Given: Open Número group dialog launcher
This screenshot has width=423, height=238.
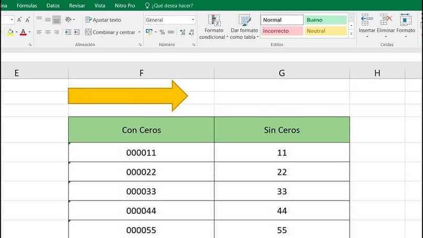Looking at the screenshot, I should tap(194, 45).
